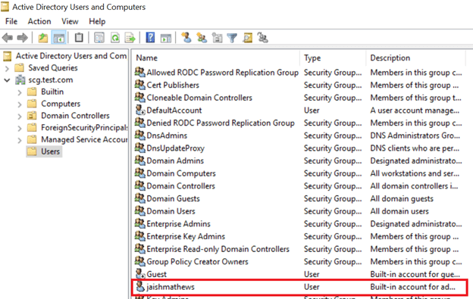Image resolution: width=473 pixels, height=299 pixels.
Task: Select the Domain Guests group
Action: click(173, 199)
